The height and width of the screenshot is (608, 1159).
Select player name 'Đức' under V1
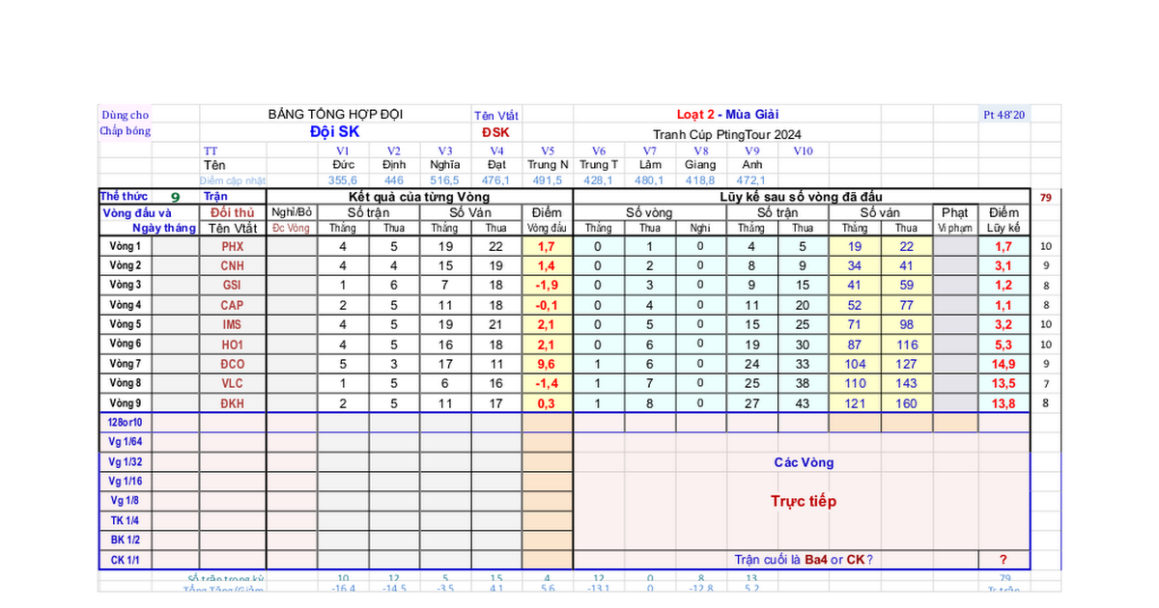pos(343,165)
